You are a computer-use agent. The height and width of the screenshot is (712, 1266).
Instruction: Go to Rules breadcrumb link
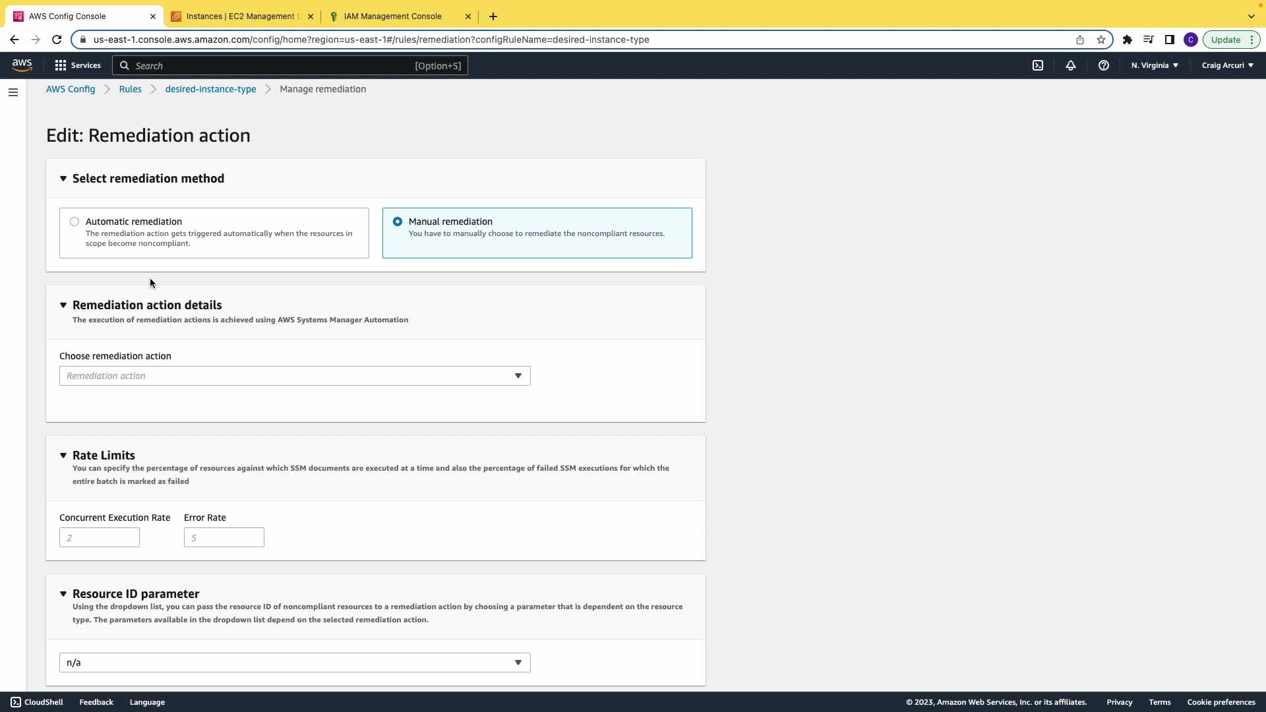pyautogui.click(x=130, y=89)
